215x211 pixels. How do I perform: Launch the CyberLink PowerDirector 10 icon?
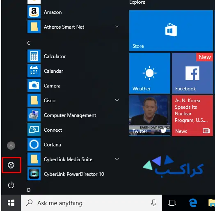point(34,174)
